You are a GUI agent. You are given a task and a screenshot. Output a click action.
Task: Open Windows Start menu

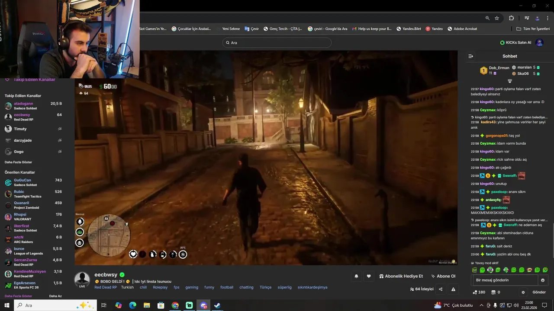pyautogui.click(x=7, y=305)
